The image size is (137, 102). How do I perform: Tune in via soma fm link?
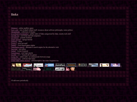15,57
